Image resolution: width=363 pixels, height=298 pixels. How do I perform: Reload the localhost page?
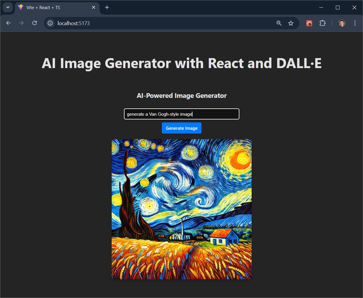pos(34,23)
